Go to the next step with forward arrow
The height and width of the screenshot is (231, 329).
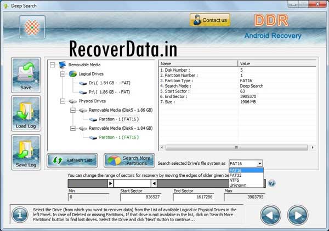point(298,215)
